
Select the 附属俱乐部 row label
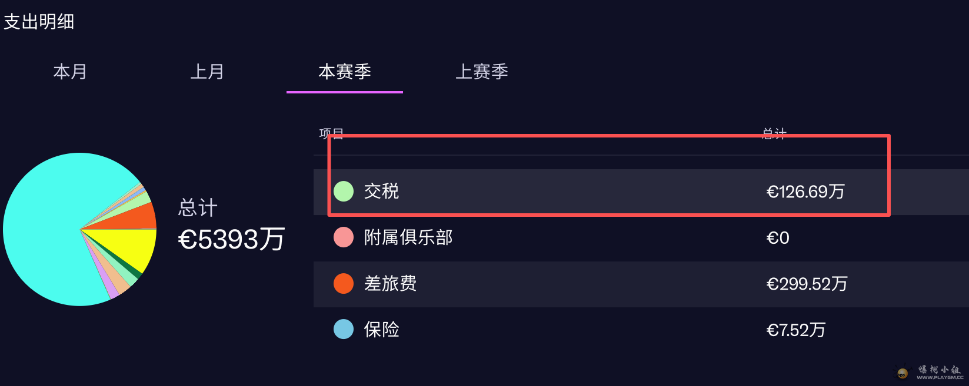(408, 237)
